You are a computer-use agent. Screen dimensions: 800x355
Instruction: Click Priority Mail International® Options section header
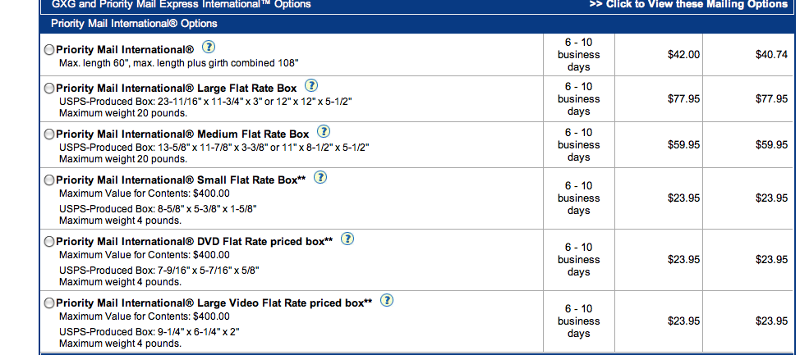[134, 24]
